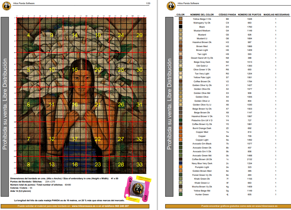Click the NOMBRE DEL COLOR column header
This screenshot has width=291, height=210.
(x=202, y=14)
